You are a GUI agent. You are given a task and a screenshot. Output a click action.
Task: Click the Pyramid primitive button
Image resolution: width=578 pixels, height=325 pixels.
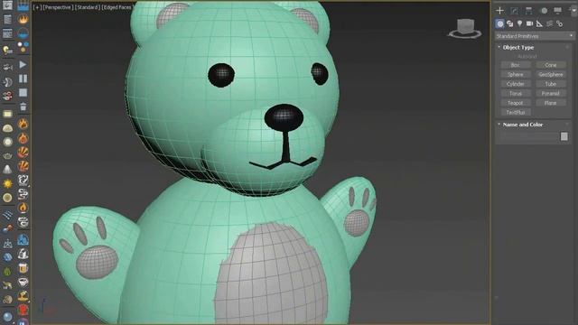click(551, 94)
